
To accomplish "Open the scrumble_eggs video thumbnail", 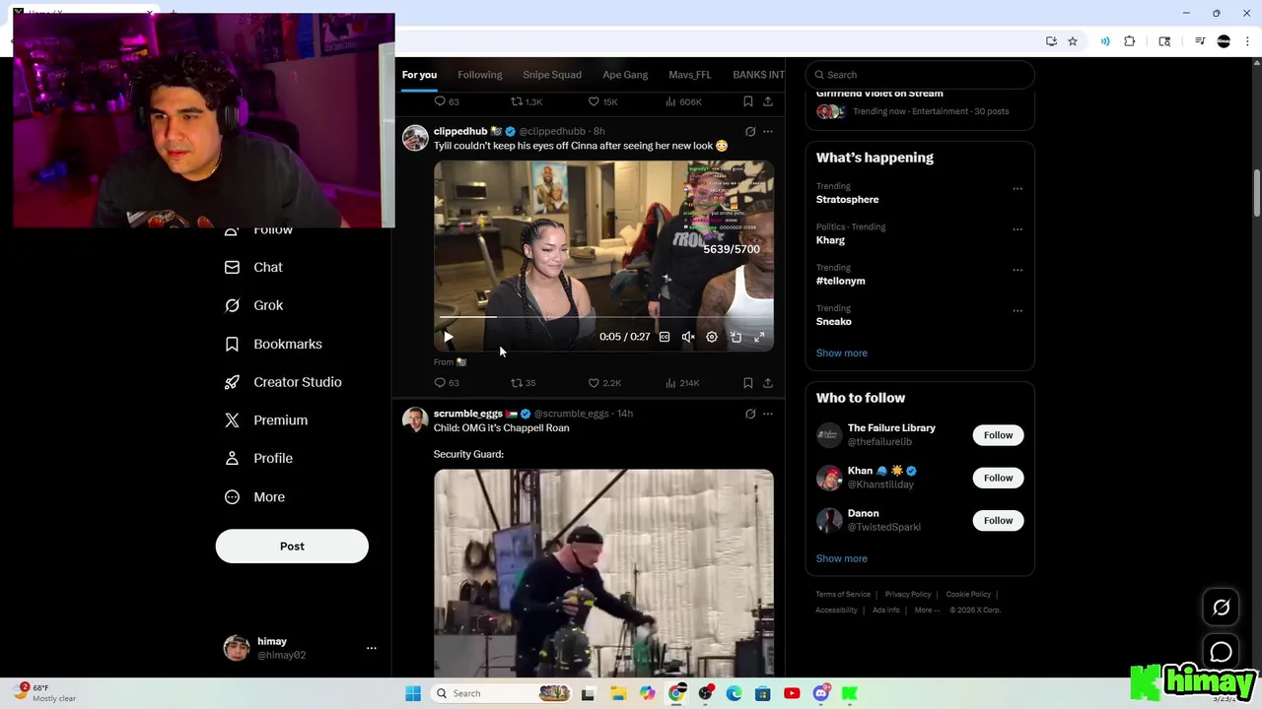I will (603, 573).
